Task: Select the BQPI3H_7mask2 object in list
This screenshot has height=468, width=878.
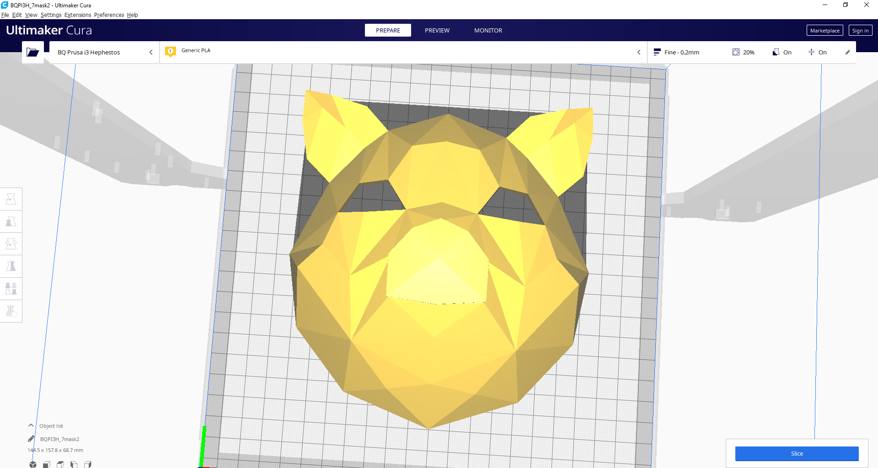Action: point(59,439)
